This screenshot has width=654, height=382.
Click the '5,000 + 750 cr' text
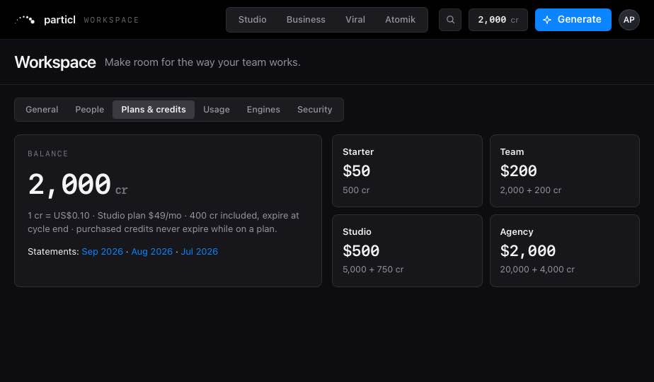pos(373,270)
